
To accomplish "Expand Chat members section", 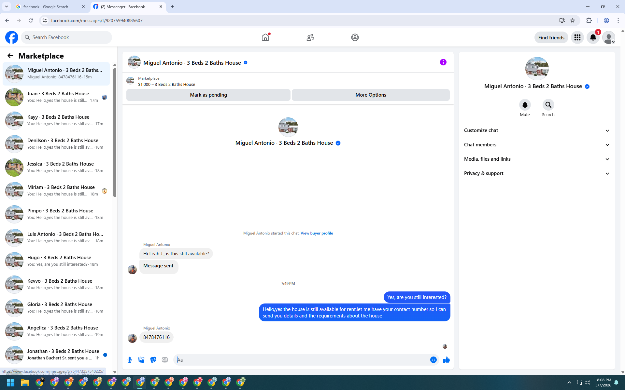I will tap(537, 145).
